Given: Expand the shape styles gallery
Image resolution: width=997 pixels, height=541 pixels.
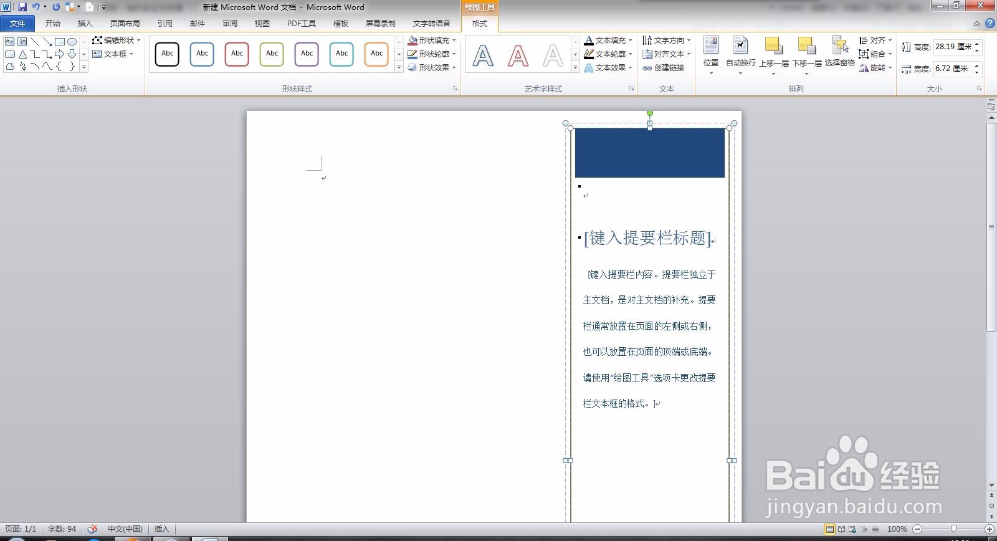Looking at the screenshot, I should (x=399, y=67).
